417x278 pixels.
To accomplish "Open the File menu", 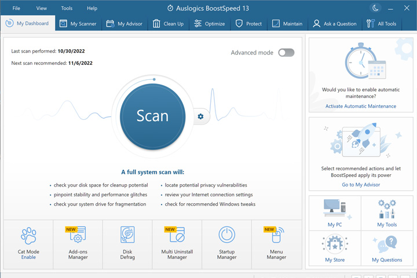I will click(16, 8).
